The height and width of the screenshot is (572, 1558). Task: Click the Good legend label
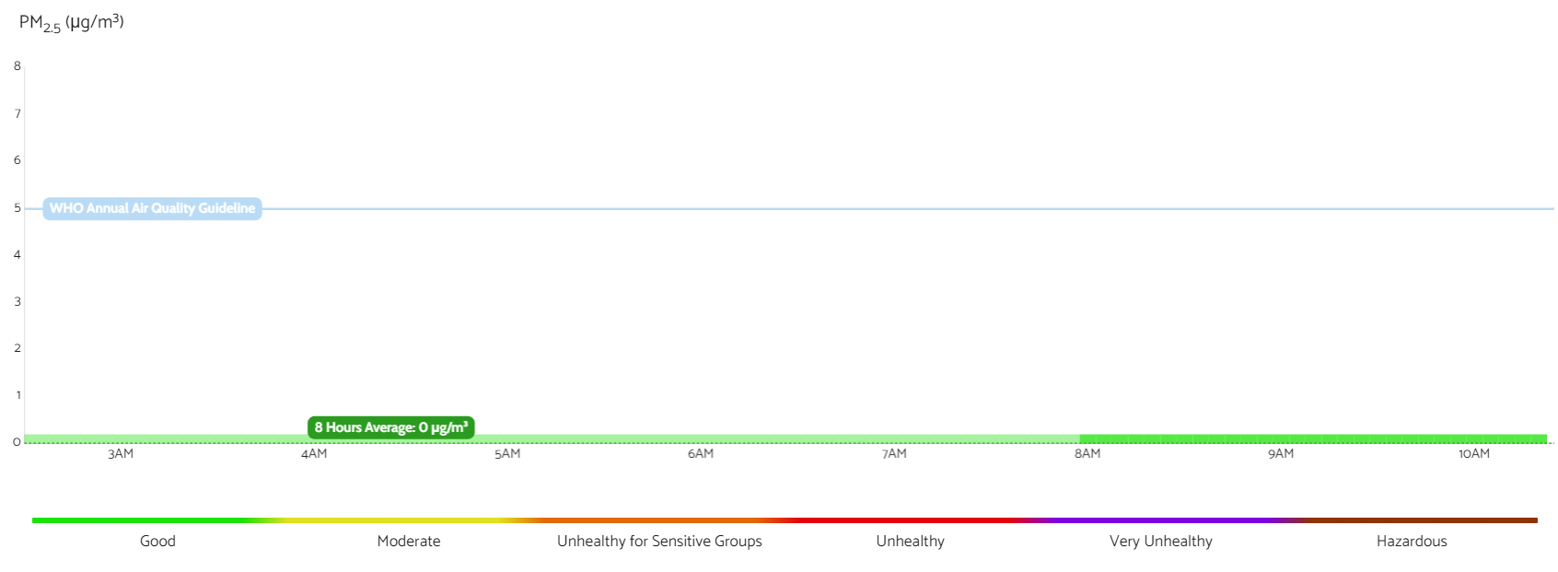tap(157, 542)
